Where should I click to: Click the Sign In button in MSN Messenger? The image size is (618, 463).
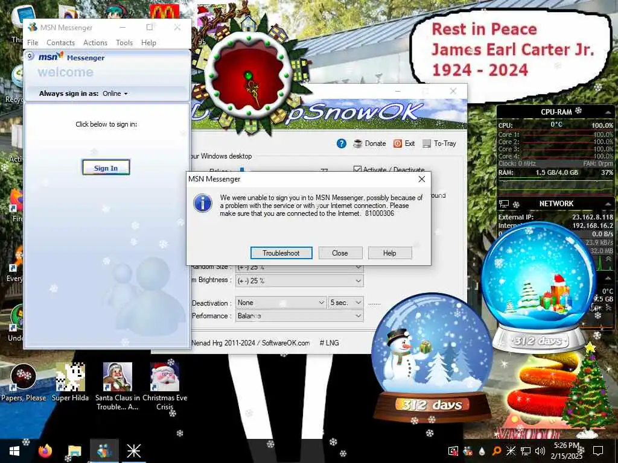[106, 168]
